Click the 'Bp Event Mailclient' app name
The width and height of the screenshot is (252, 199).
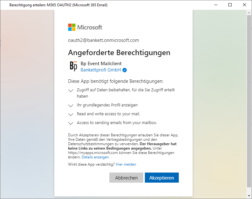coord(101,64)
